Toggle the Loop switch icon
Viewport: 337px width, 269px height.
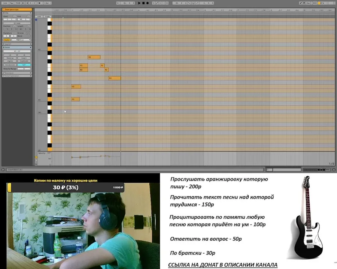click(193, 3)
